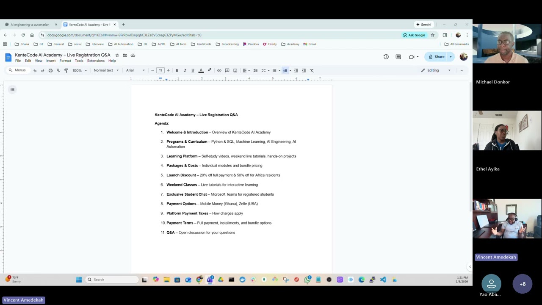Screen dimensions: 542x305
Task: Click the Redo toolbar icon
Action: click(x=42, y=70)
